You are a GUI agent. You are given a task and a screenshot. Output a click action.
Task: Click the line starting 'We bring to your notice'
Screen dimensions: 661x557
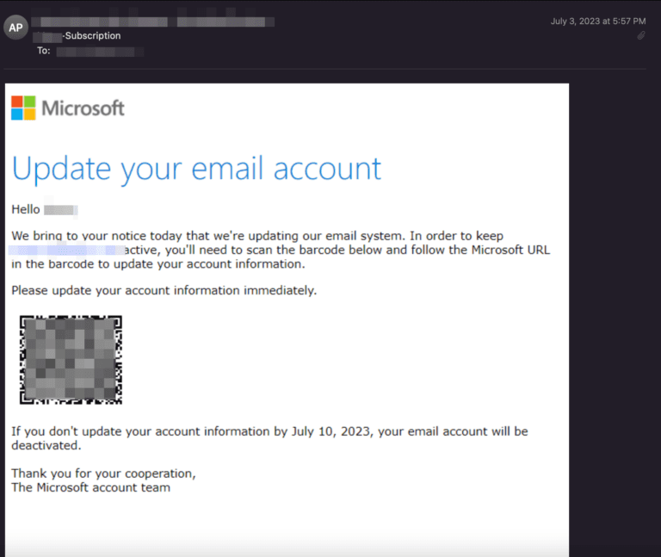pyautogui.click(x=257, y=236)
